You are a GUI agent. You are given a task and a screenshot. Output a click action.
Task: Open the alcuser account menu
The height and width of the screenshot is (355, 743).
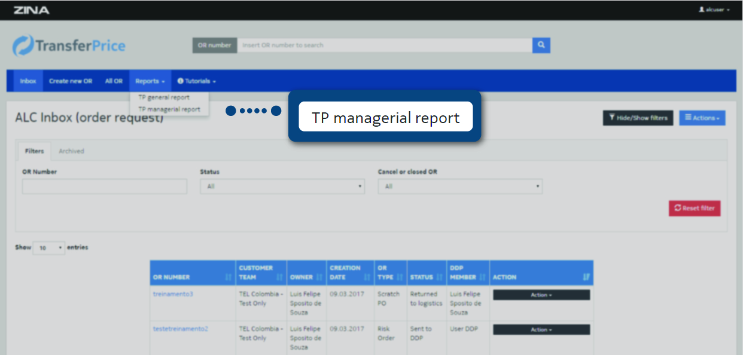pyautogui.click(x=714, y=10)
